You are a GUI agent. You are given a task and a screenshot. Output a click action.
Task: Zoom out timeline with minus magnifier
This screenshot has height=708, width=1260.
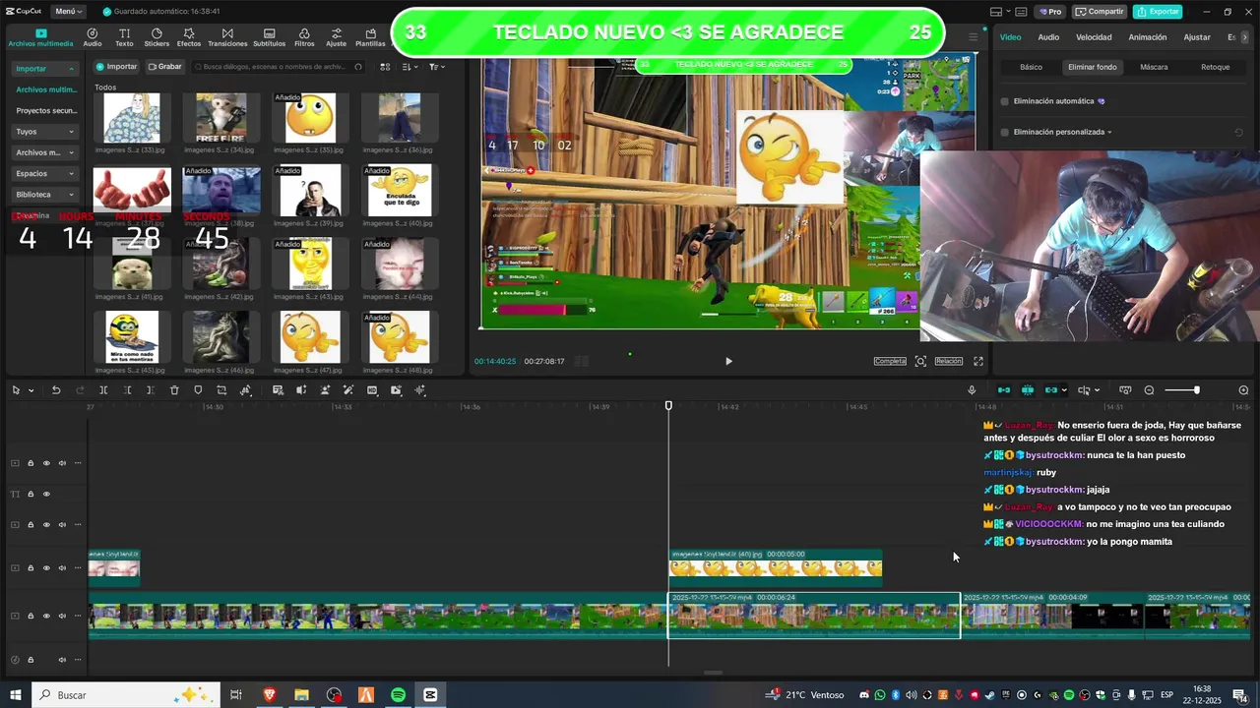coord(1149,390)
